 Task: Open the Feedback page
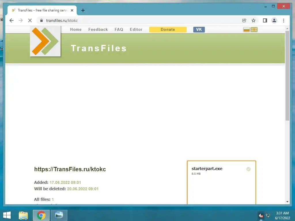tap(98, 30)
